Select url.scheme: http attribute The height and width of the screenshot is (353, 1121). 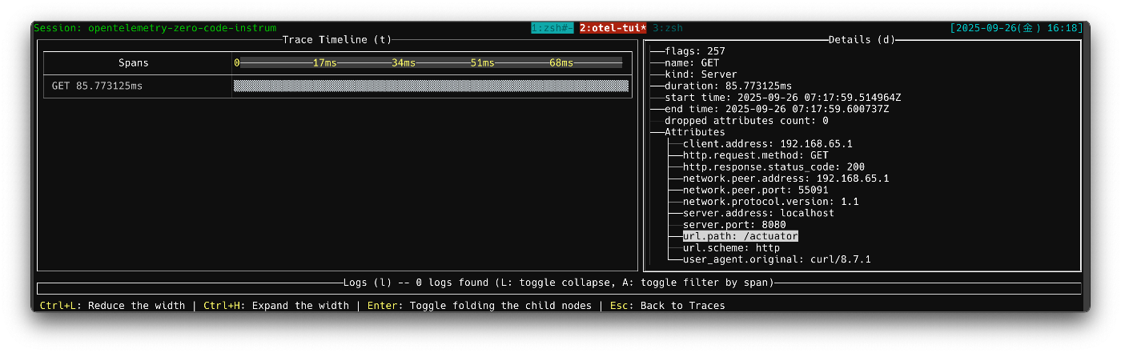[x=731, y=248]
